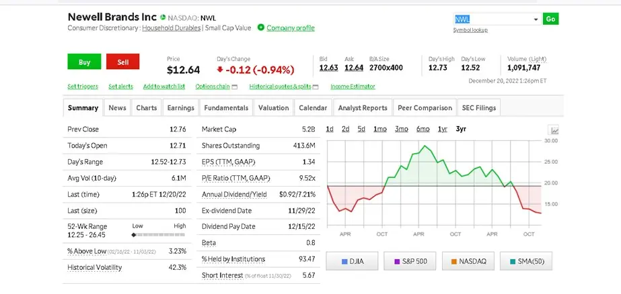Select 1d chart range

[x=330, y=130]
